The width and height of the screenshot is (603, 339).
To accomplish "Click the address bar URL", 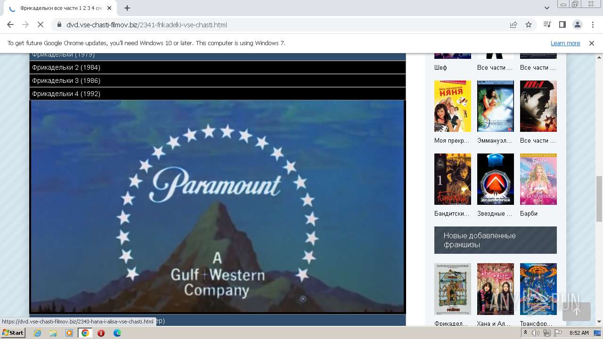I will click(x=147, y=24).
